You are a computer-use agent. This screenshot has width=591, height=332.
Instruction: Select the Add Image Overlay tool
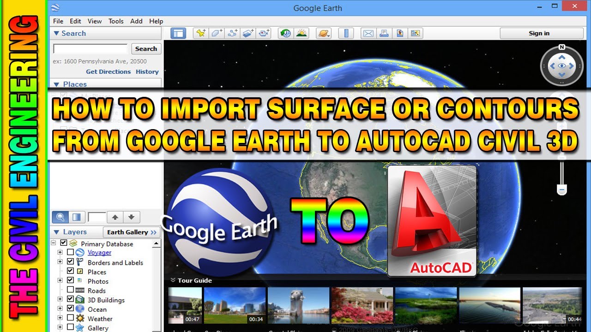pyautogui.click(x=248, y=33)
